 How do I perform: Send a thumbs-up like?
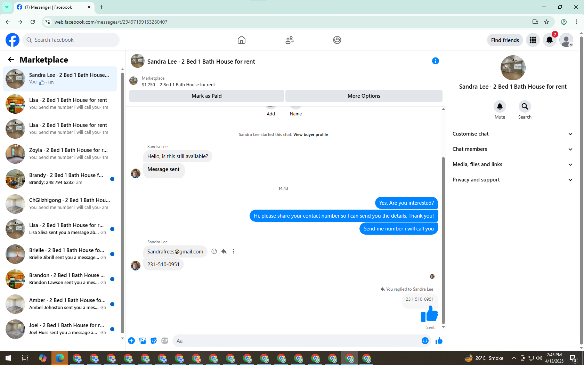coord(439,341)
